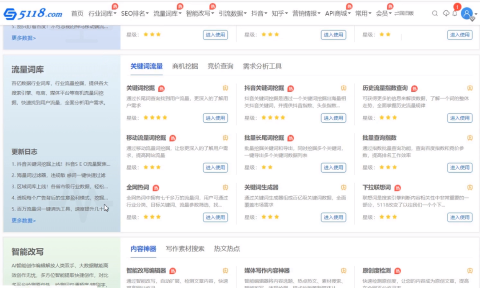Click orange tutorial icon on 抖音关键词挖掘 card

(344, 88)
